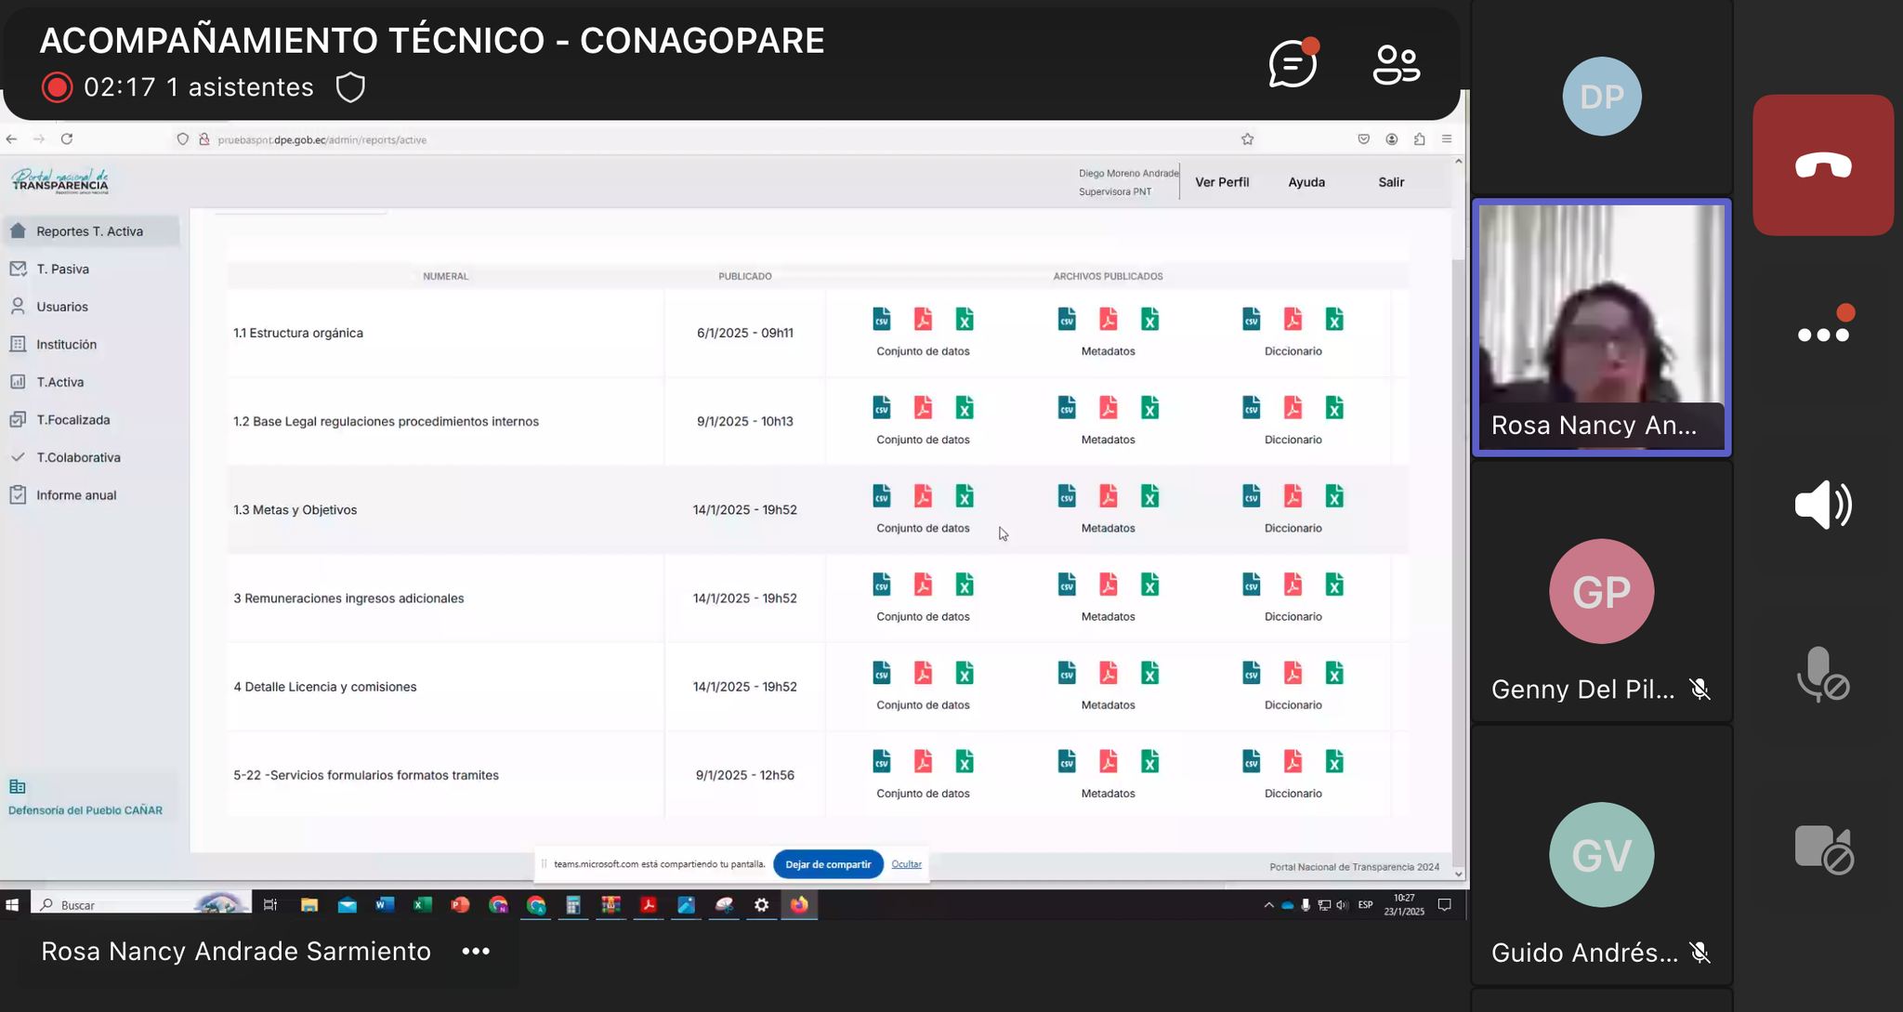The image size is (1903, 1012).
Task: Click the Dejar de compartir button
Action: coord(827,864)
